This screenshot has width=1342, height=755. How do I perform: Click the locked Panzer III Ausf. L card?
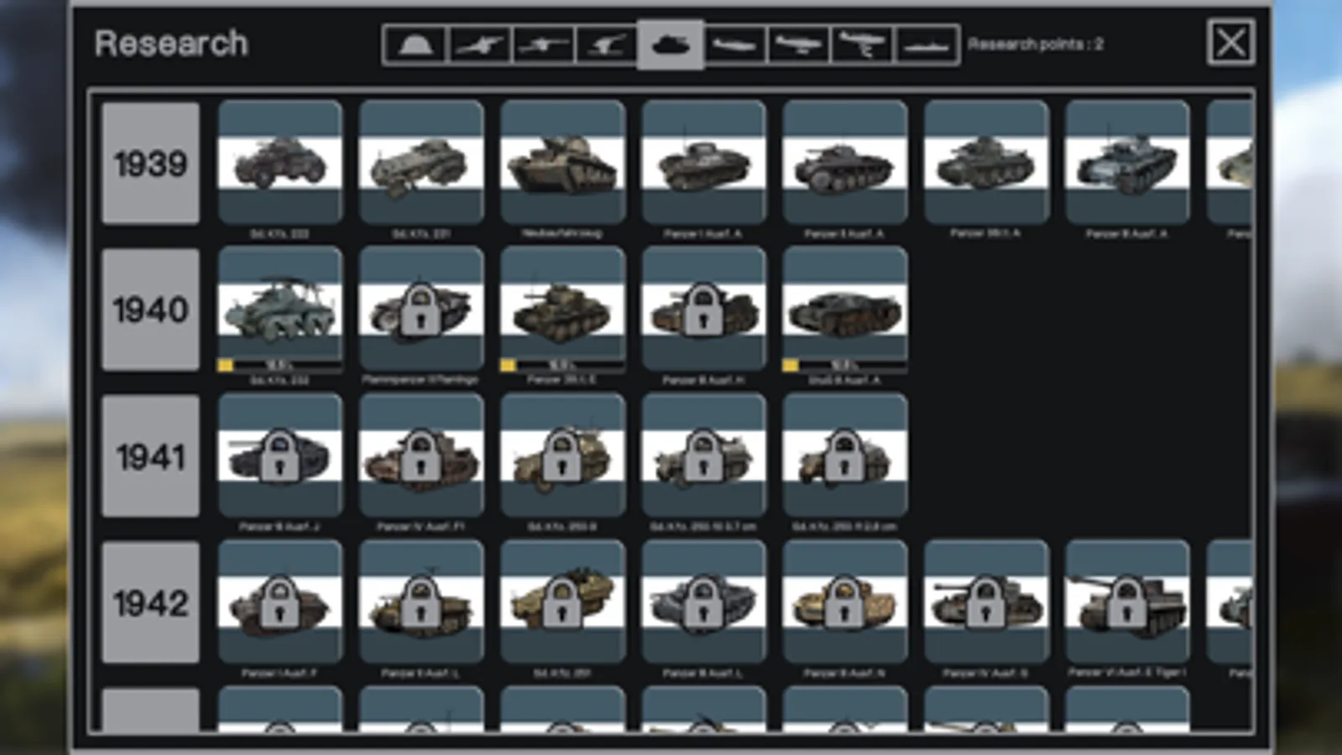[x=703, y=602]
